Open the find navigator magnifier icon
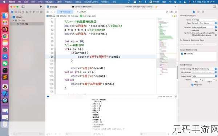The image size is (218, 136). [x=23, y=12]
